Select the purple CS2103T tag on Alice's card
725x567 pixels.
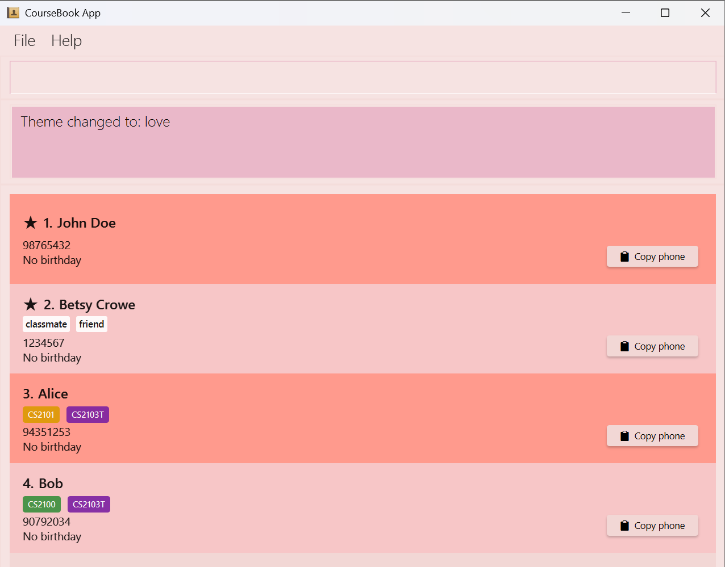coord(88,414)
